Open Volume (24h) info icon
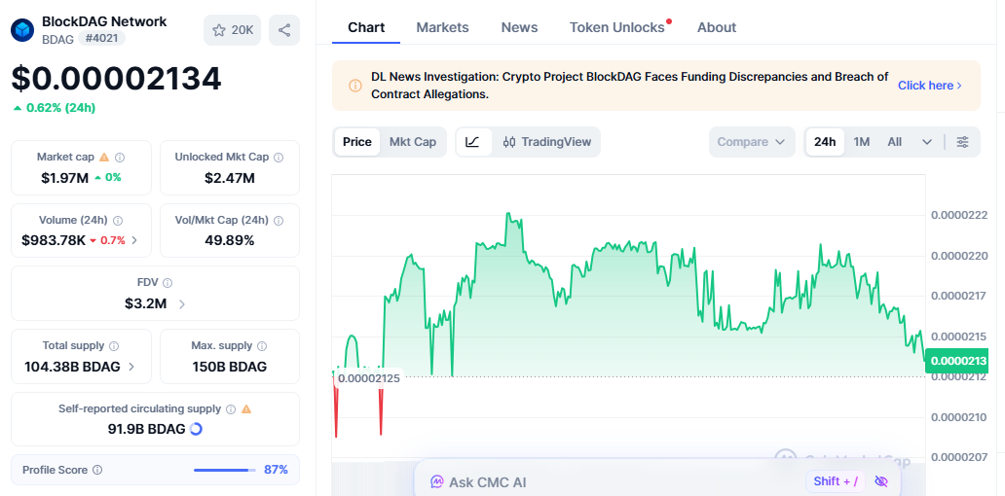Screen dimensions: 1005x496 coord(118,220)
